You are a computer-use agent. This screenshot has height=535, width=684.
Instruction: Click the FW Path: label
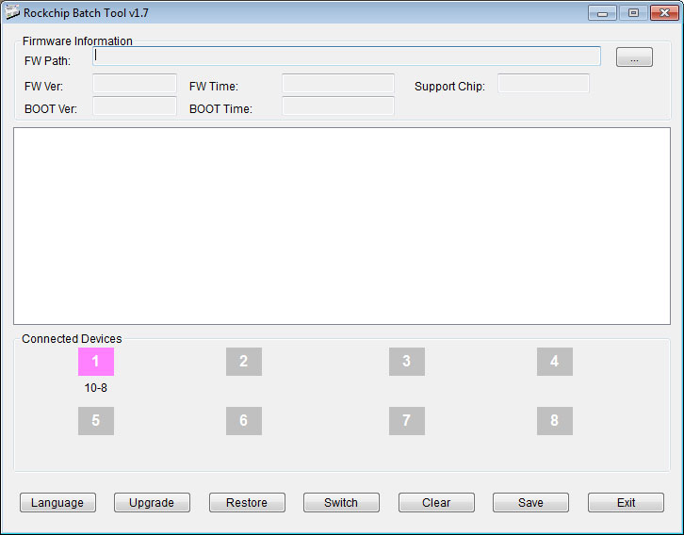[x=47, y=61]
